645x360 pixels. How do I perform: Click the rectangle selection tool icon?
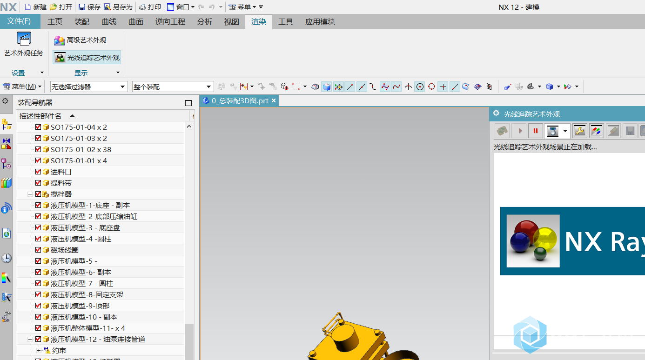296,87
